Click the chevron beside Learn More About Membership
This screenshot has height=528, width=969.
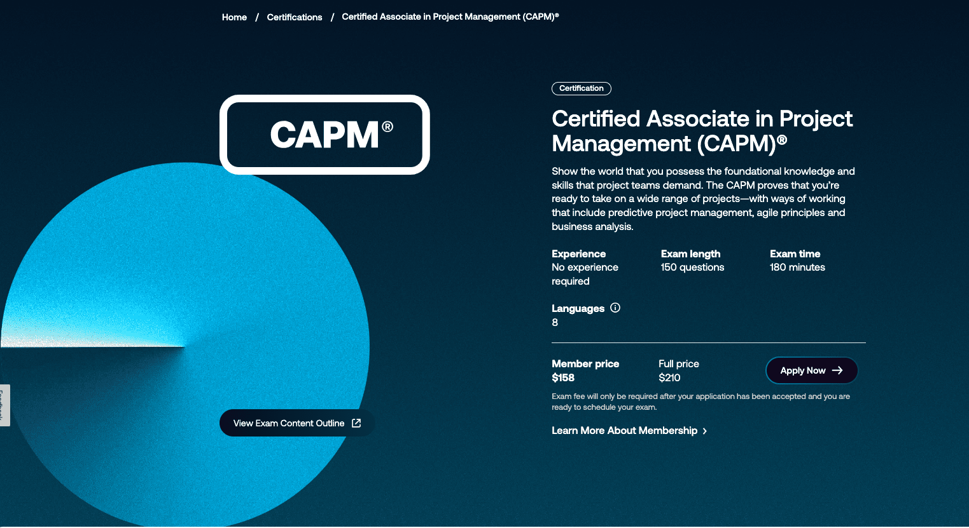coord(705,431)
